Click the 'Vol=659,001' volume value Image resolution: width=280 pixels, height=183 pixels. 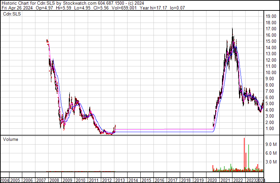coord(124,8)
